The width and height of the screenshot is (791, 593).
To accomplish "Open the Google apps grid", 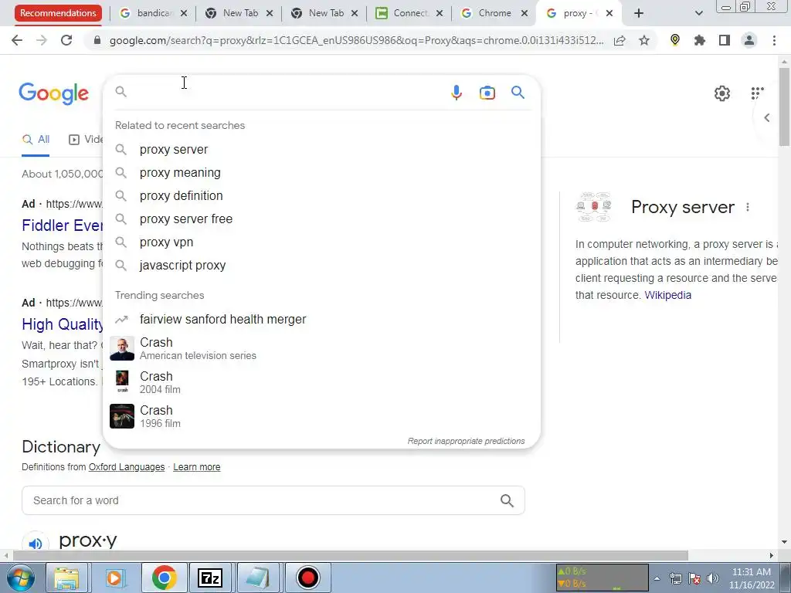I will click(757, 93).
